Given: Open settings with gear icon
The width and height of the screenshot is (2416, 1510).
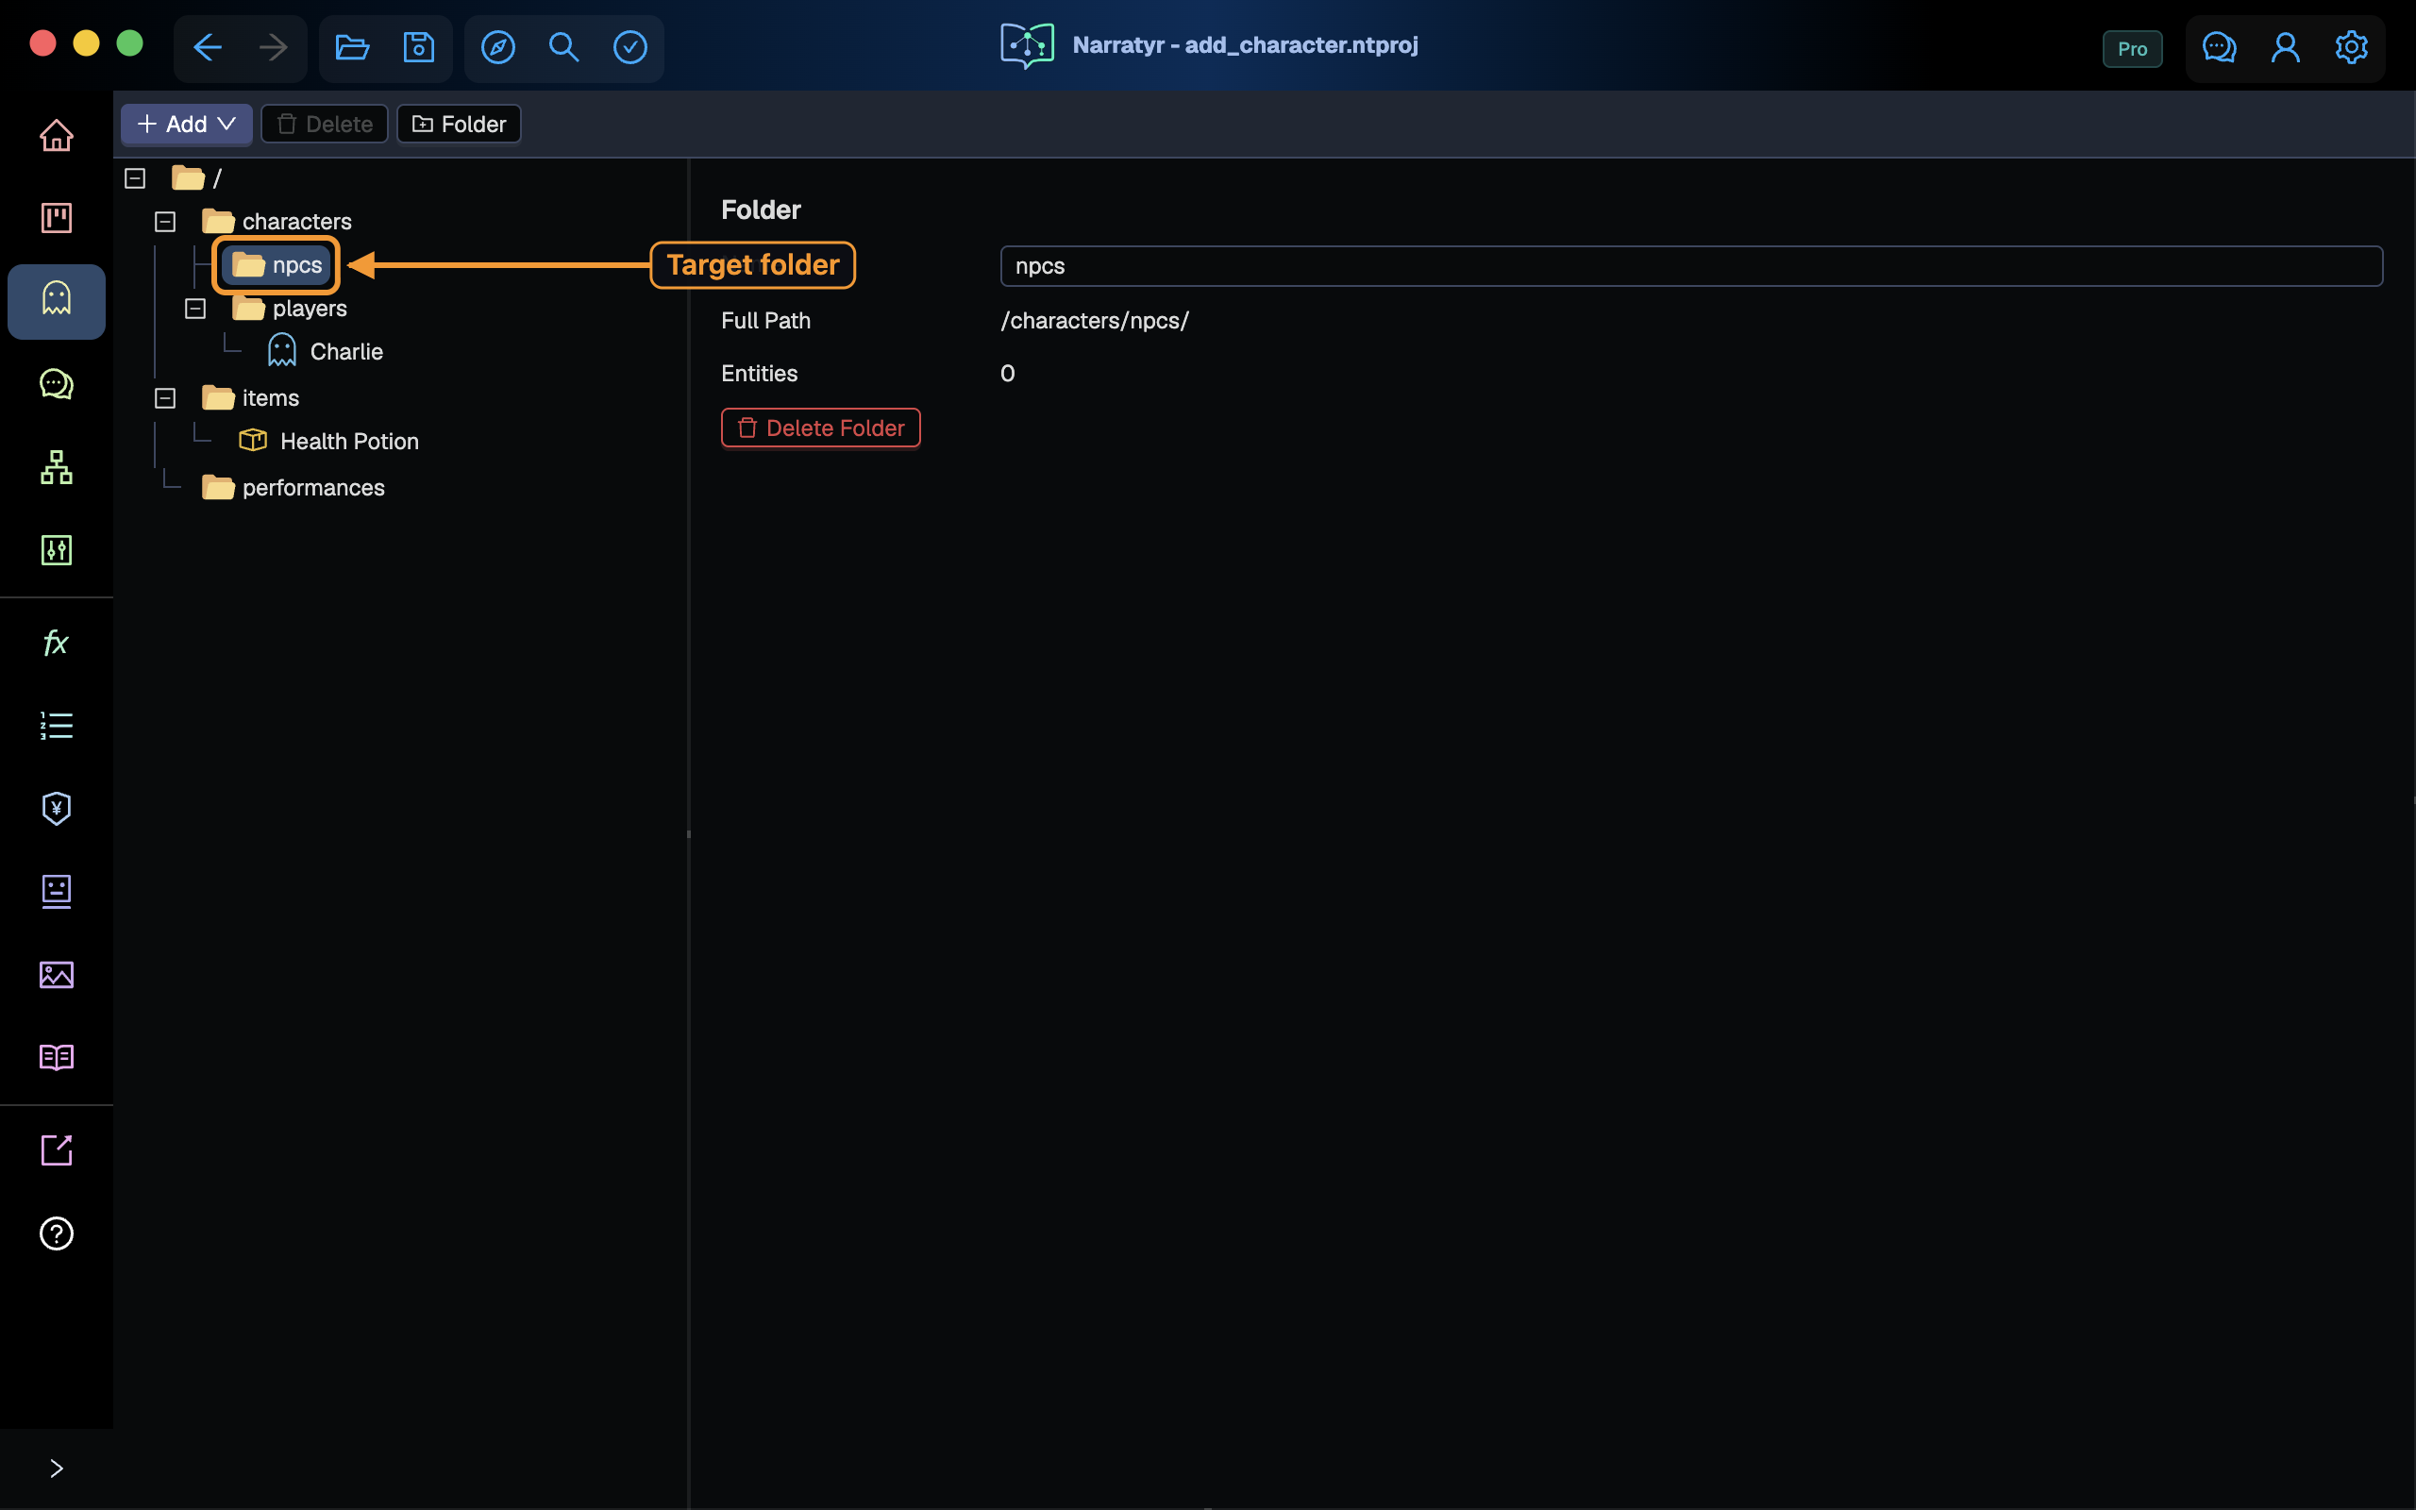Looking at the screenshot, I should coord(2351,47).
